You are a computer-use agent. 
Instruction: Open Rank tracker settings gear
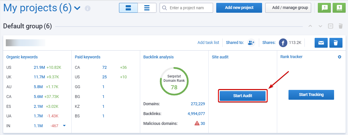coord(340,57)
